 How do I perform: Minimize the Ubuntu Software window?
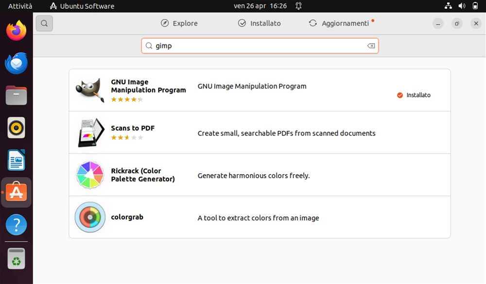pyautogui.click(x=438, y=23)
